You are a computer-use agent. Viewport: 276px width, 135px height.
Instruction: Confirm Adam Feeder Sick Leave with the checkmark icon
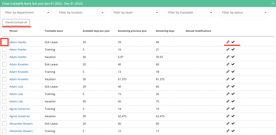pos(233,42)
